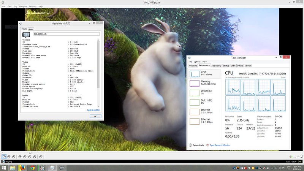Click the '155 MiB' file size value
304x171 pixels.
pyautogui.click(x=74, y=51)
